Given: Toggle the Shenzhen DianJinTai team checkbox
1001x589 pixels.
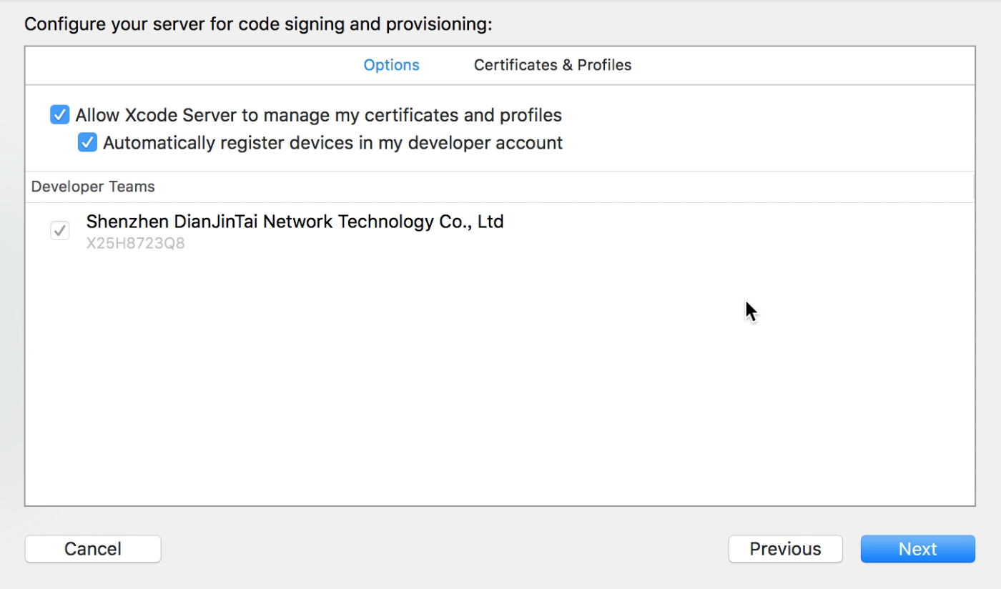Looking at the screenshot, I should (x=59, y=231).
